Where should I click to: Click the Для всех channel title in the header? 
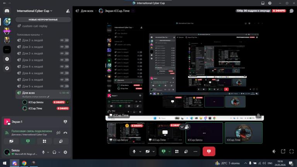point(87,11)
